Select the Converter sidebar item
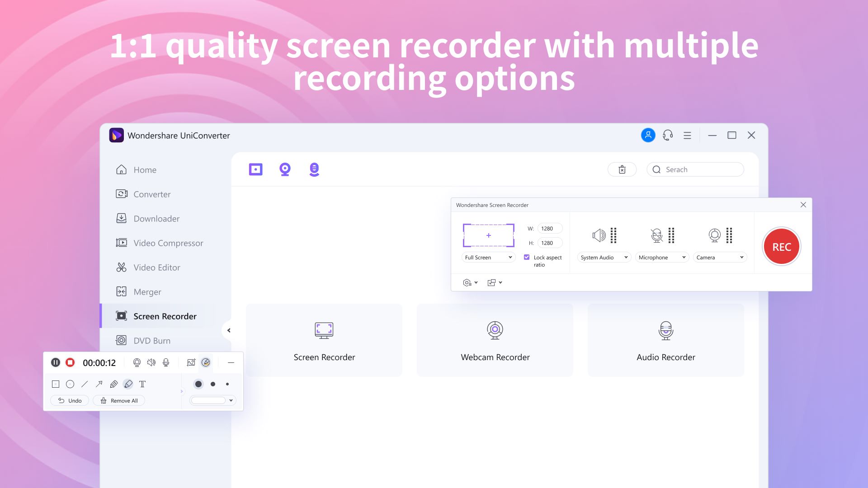 152,194
